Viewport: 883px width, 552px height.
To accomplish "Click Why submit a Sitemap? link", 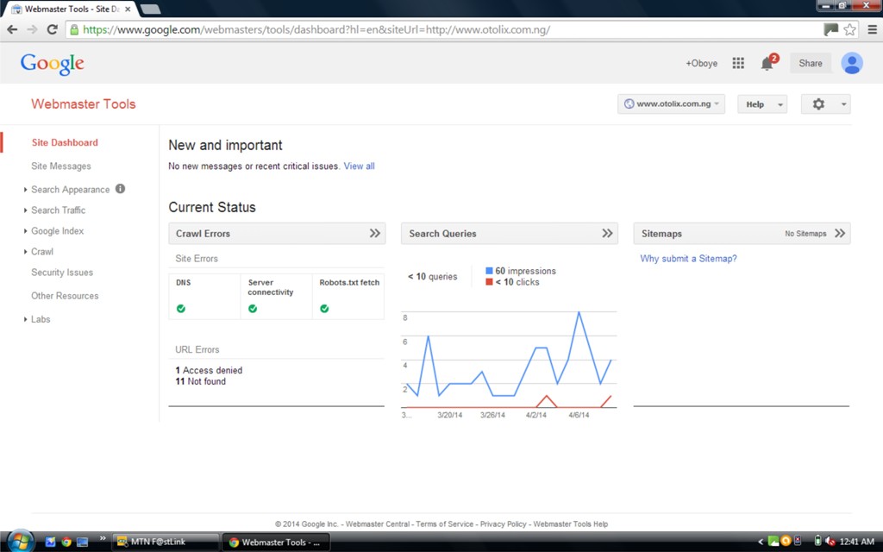I will pos(688,259).
